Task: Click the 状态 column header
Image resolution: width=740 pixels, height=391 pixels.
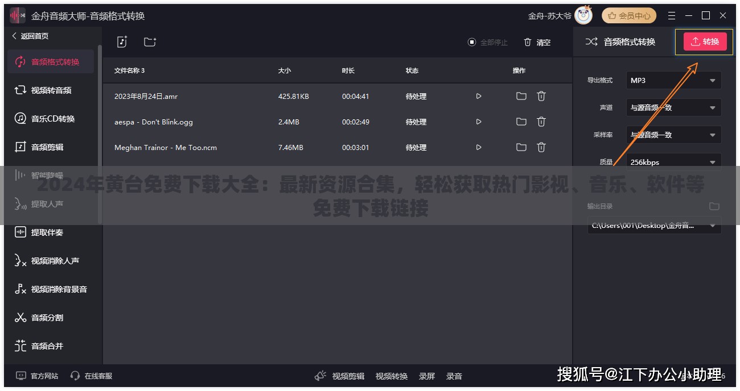Action: pos(412,70)
